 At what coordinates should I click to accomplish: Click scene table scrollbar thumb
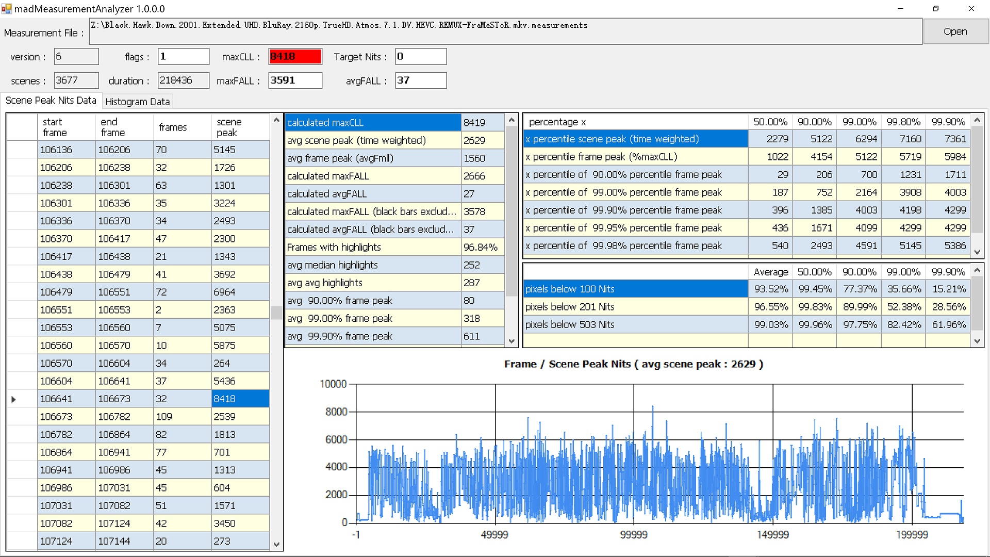[x=276, y=313]
